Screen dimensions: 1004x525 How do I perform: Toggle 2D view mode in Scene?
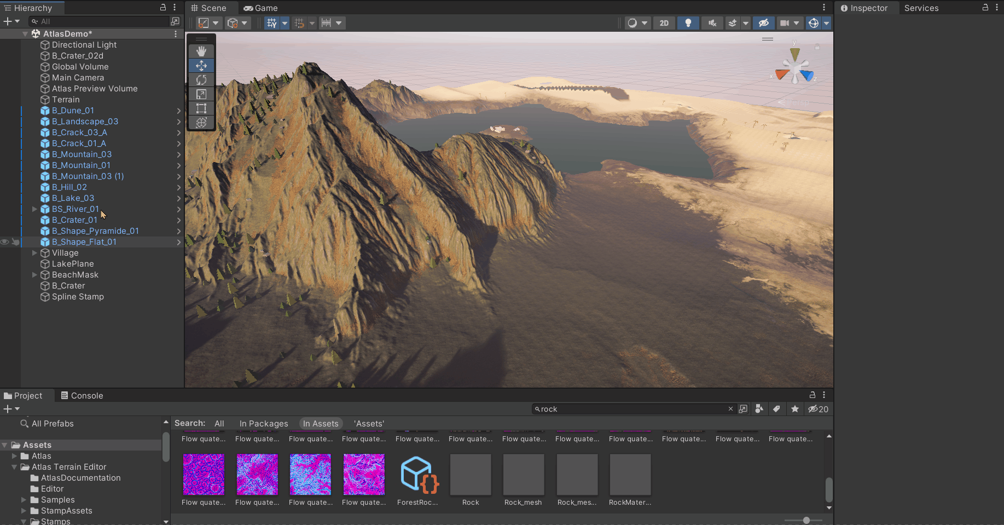pos(664,23)
